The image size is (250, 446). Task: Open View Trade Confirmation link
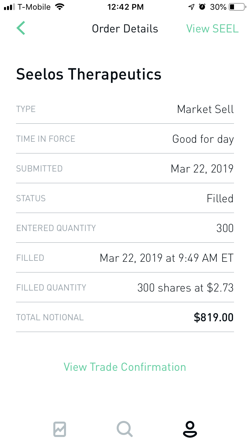tap(125, 367)
